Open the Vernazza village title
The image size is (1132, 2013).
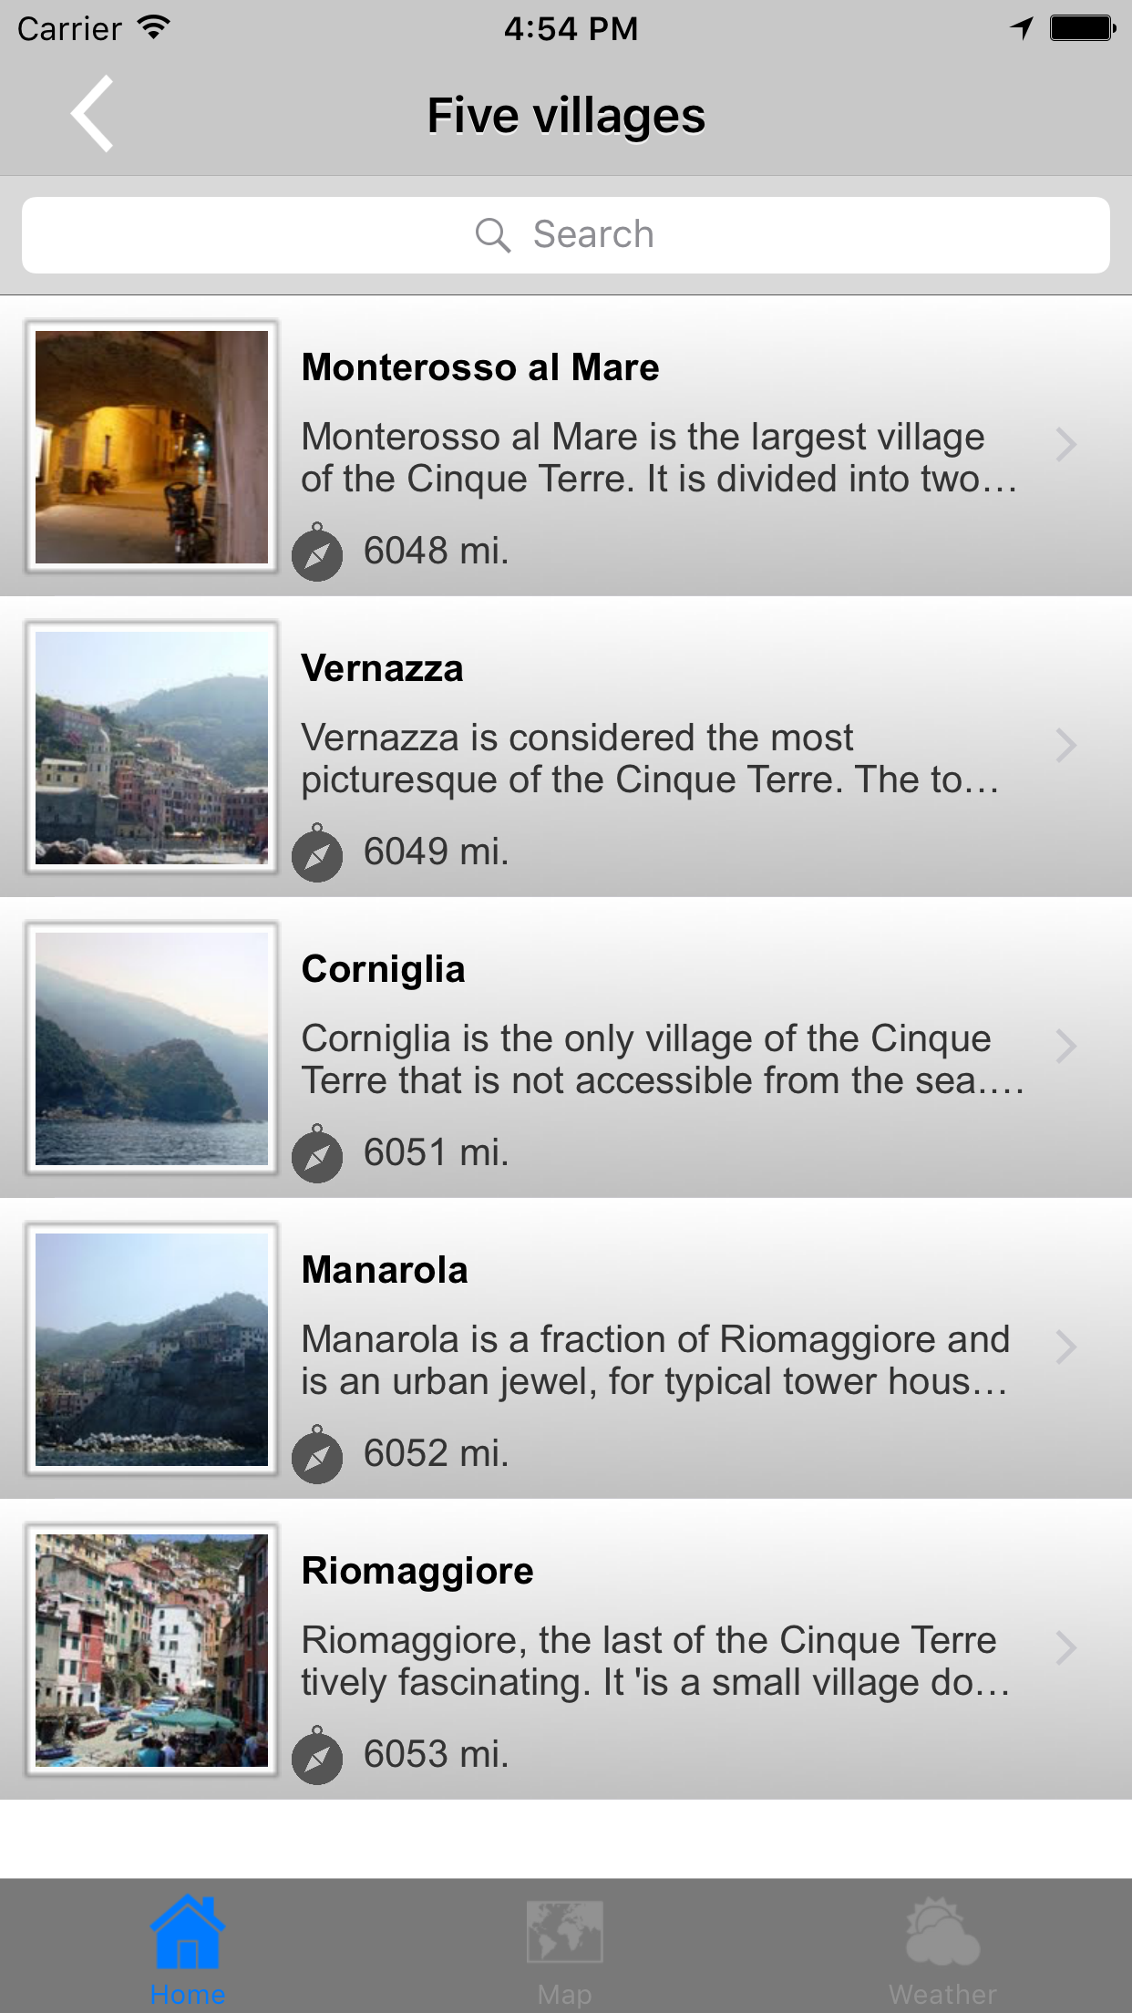[x=383, y=669]
